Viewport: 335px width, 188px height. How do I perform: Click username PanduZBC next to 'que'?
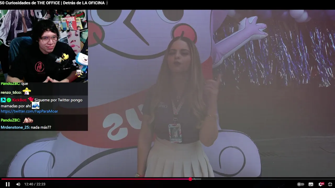point(10,84)
